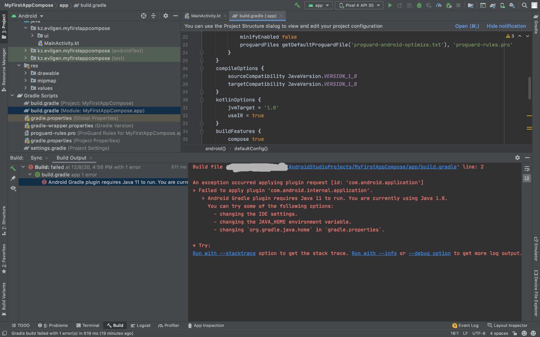The image size is (540, 337).
Task: Open the SDK Manager icon
Action: coord(512,5)
